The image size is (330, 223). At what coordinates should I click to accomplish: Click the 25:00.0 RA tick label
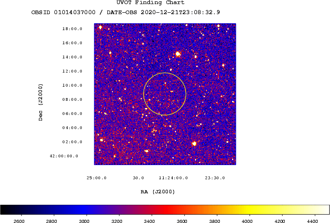pyautogui.click(x=96, y=178)
